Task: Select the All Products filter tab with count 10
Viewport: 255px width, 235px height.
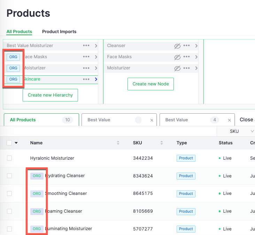Action: 41,120
